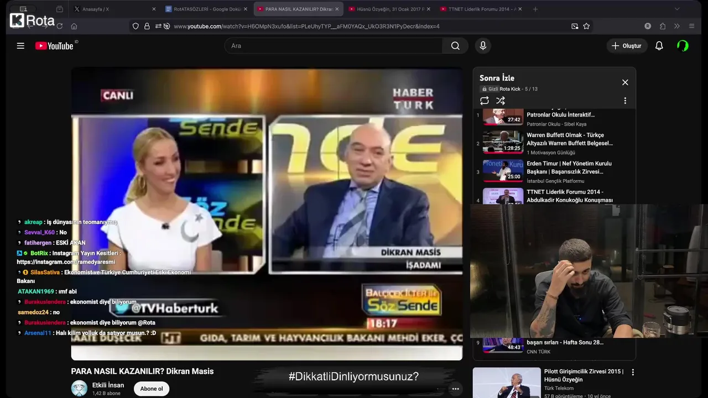
Task: Open the Instagram link in BotRix chat message
Action: coord(66,262)
